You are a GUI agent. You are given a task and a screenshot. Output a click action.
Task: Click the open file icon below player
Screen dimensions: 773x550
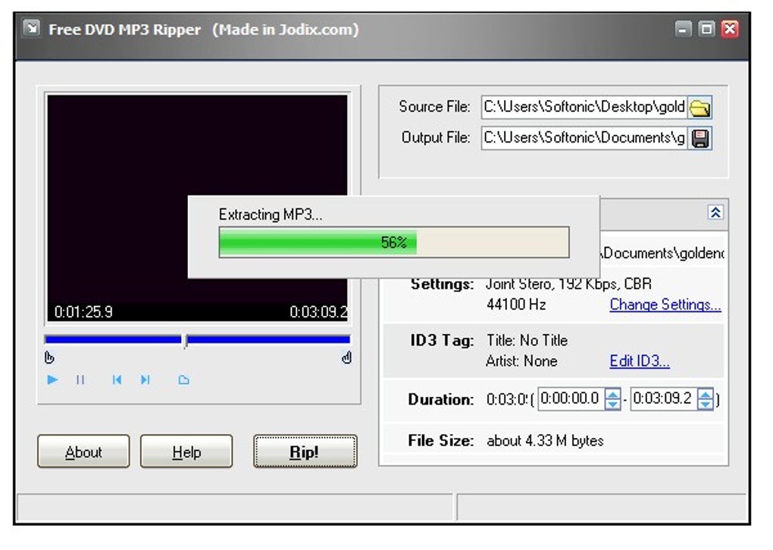tap(183, 380)
